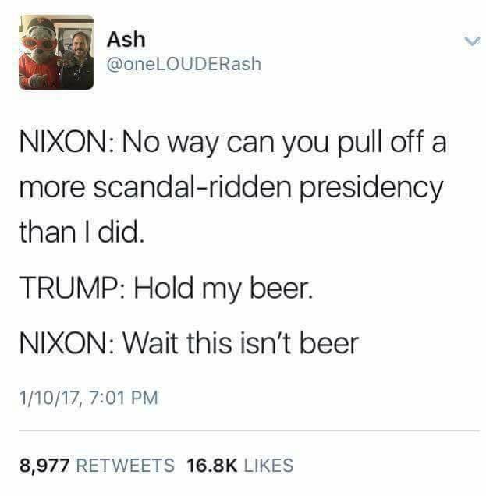Click the display name Ash
Image resolution: width=486 pixels, height=496 pixels.
pyautogui.click(x=126, y=40)
